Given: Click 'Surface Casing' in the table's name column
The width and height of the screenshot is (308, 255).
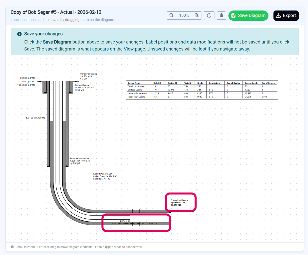Looking at the screenshot, I should (135, 90).
